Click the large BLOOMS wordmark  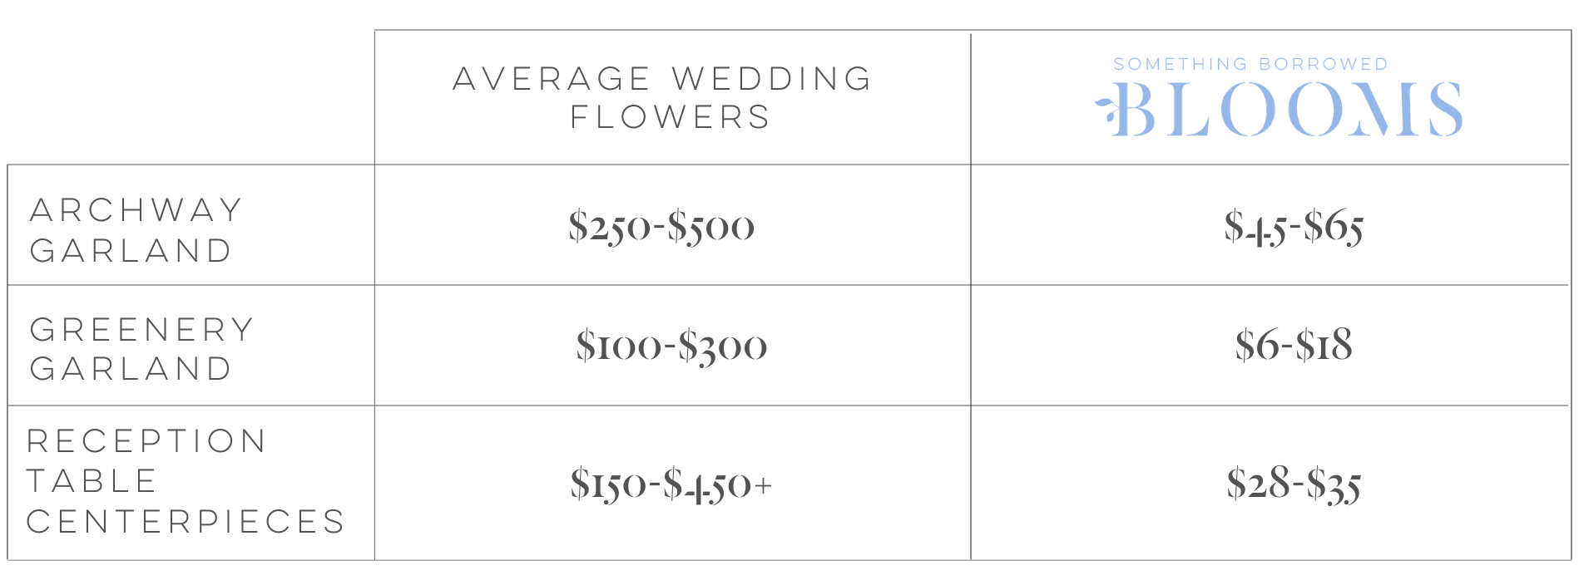point(1289,110)
